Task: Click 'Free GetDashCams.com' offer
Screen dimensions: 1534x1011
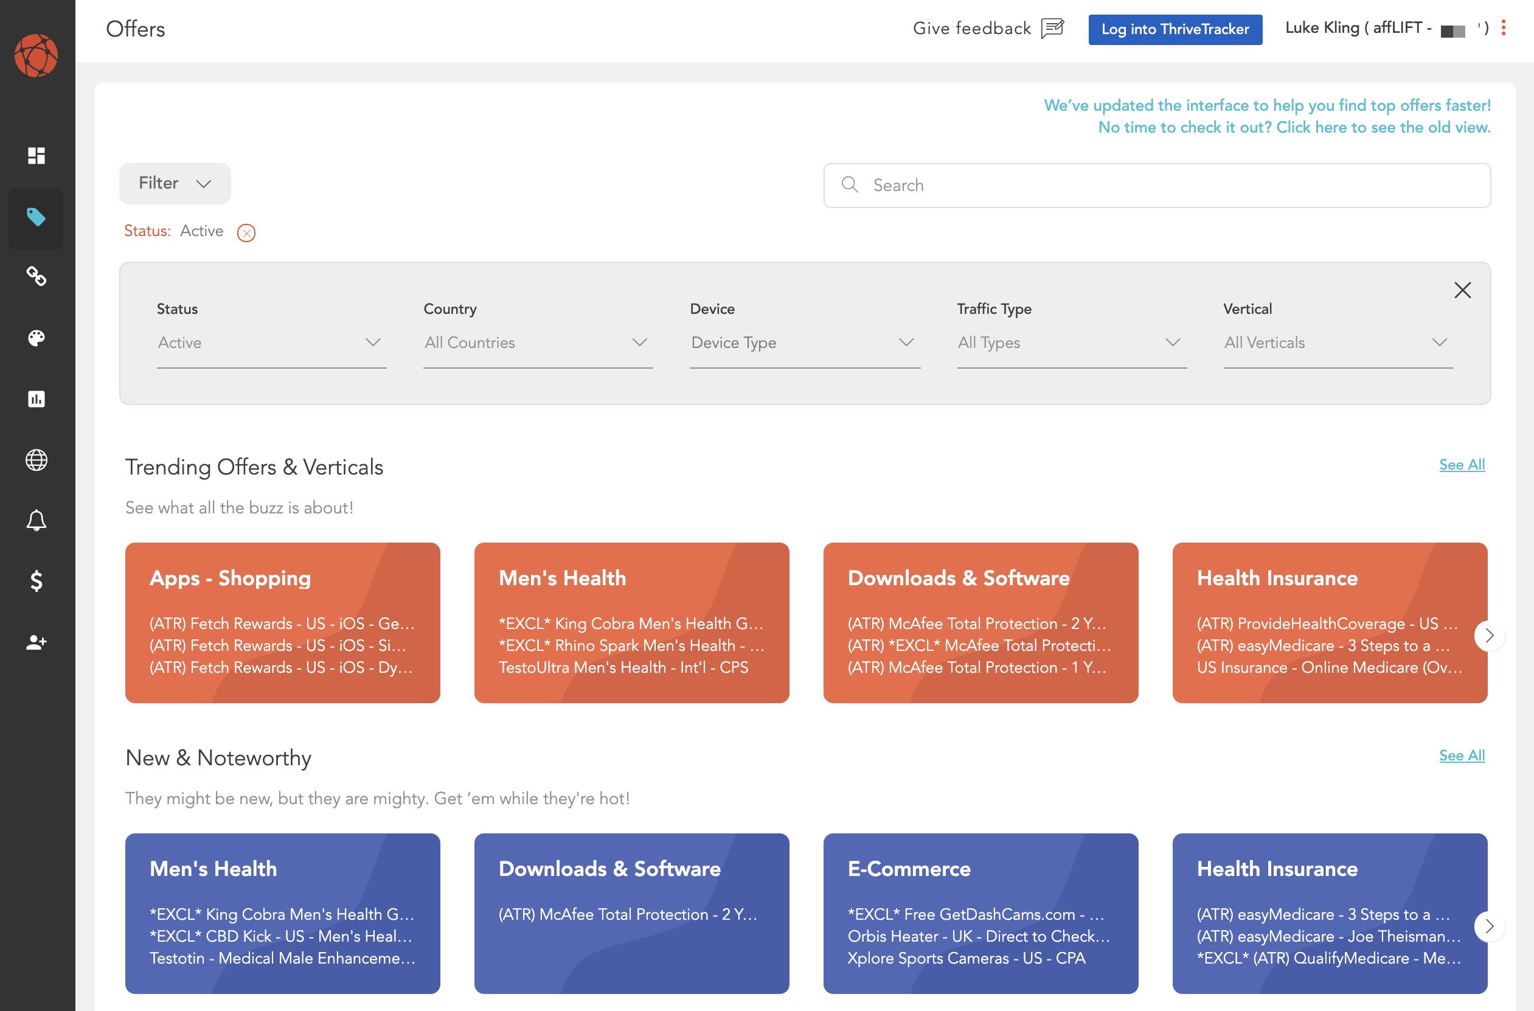Action: click(976, 914)
